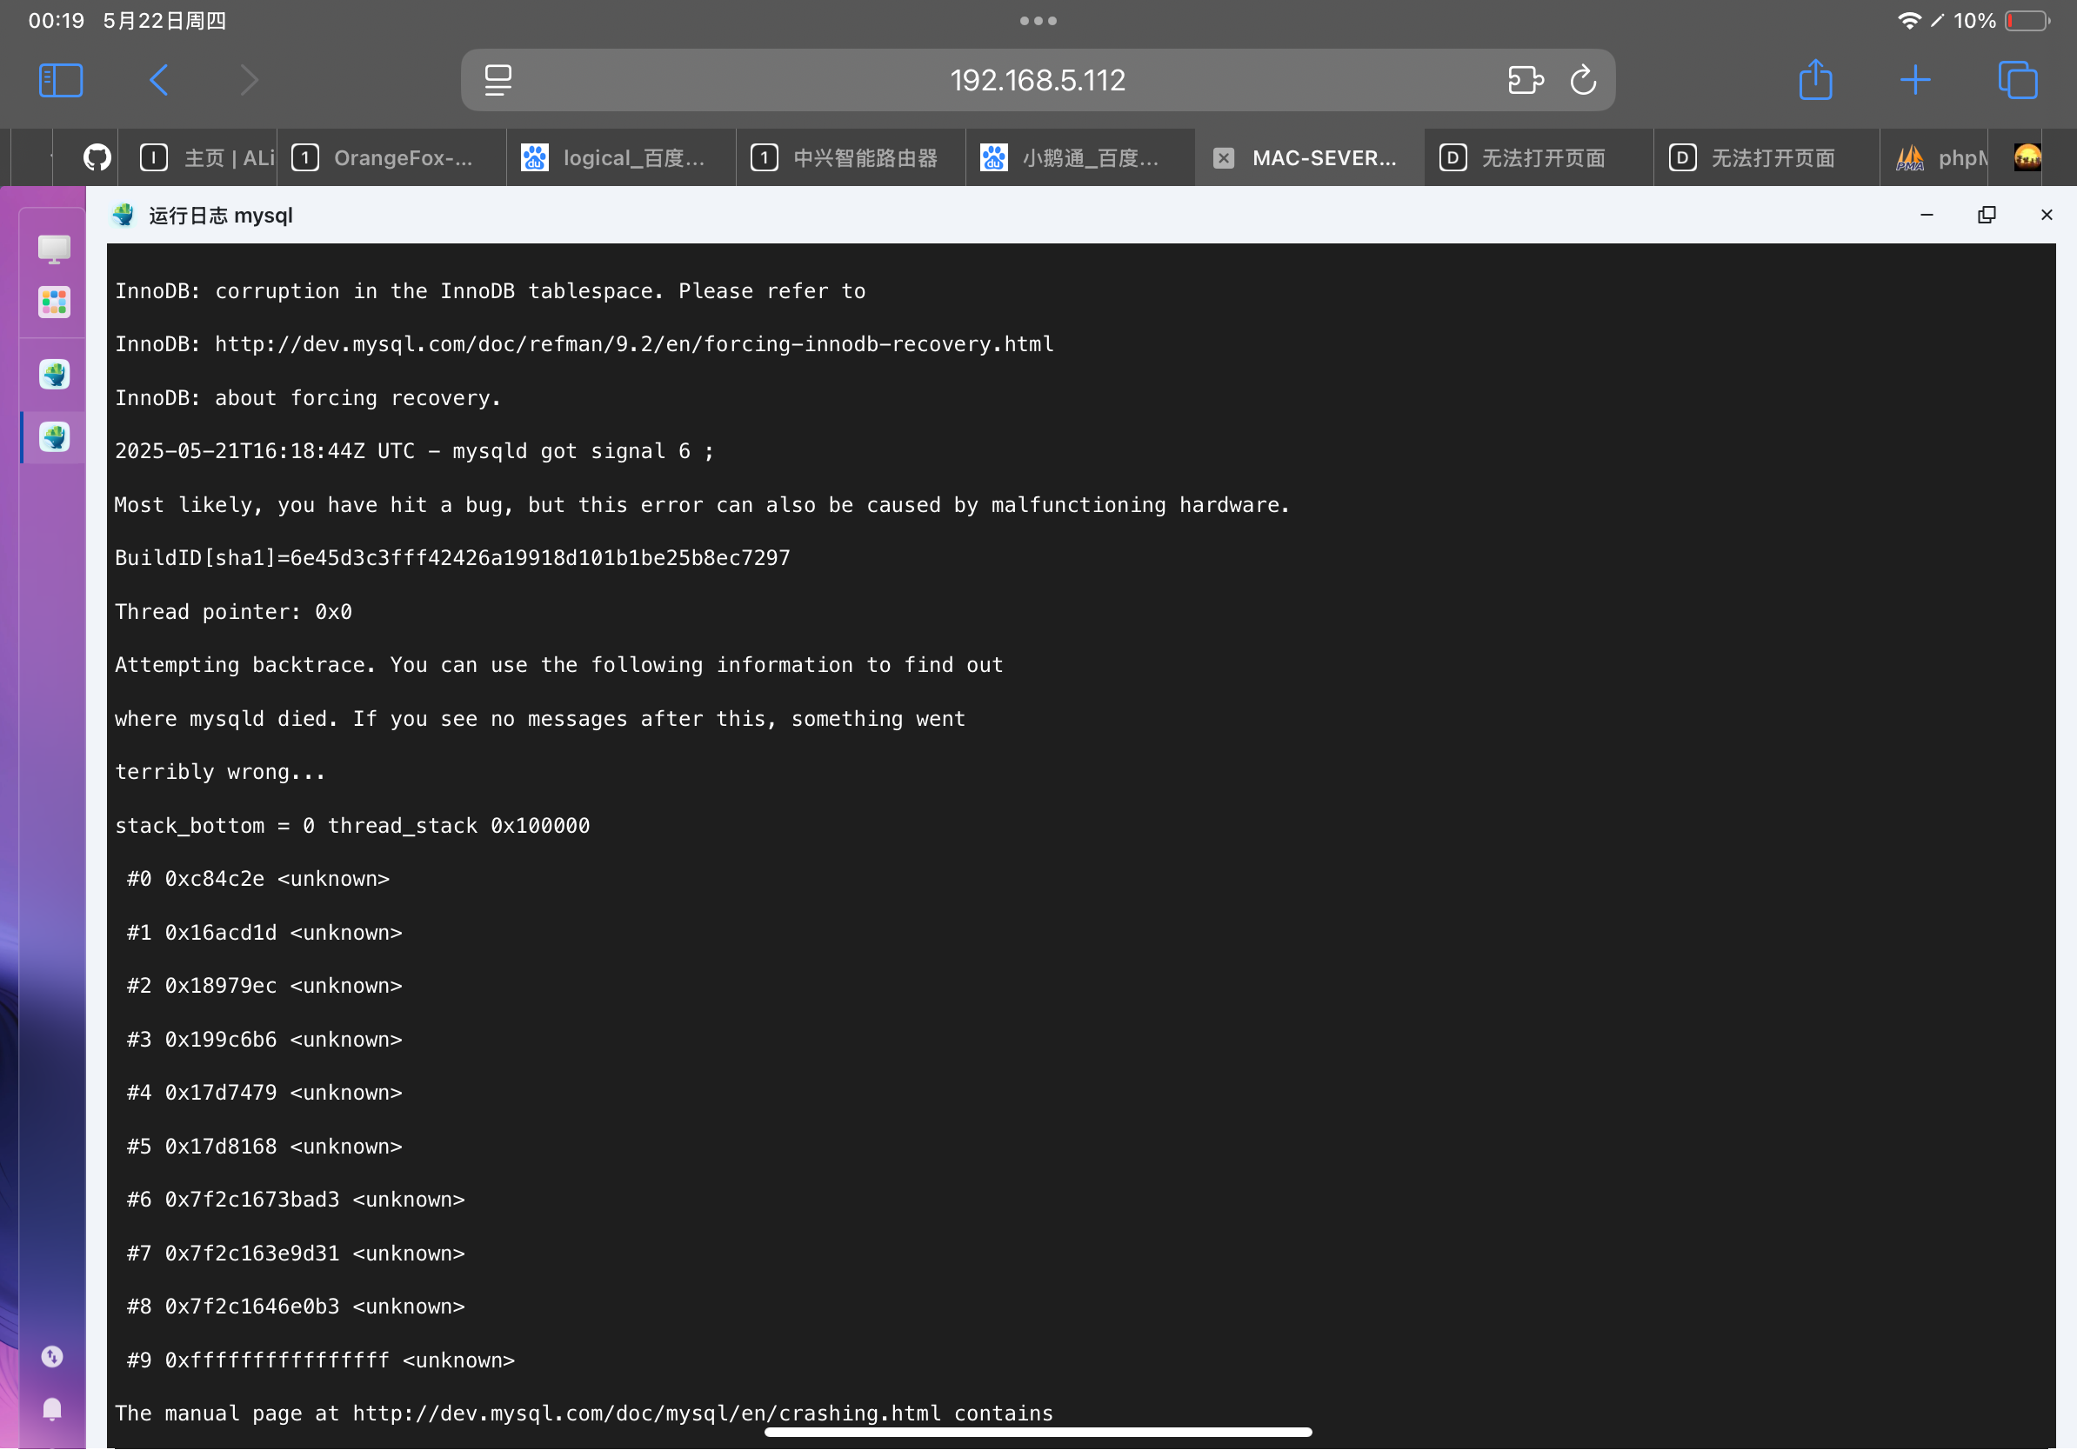Click backtrace frame #7 0x7f2c163e9d31

pos(296,1254)
